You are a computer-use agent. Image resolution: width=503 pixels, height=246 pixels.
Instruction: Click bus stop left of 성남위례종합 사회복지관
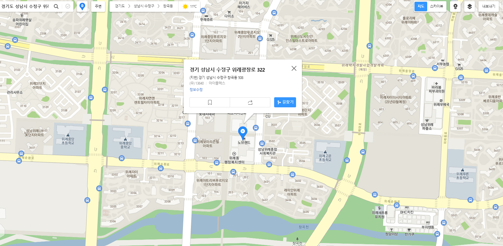click(x=262, y=144)
